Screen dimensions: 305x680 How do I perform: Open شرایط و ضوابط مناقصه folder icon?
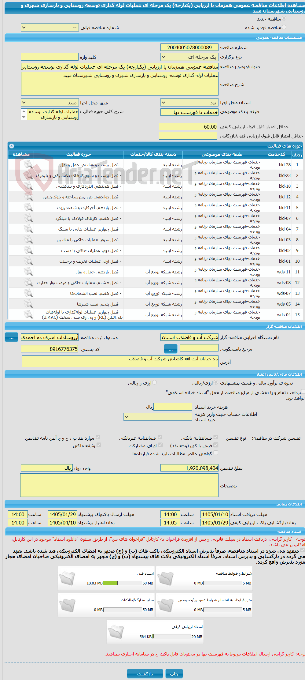(165, 578)
